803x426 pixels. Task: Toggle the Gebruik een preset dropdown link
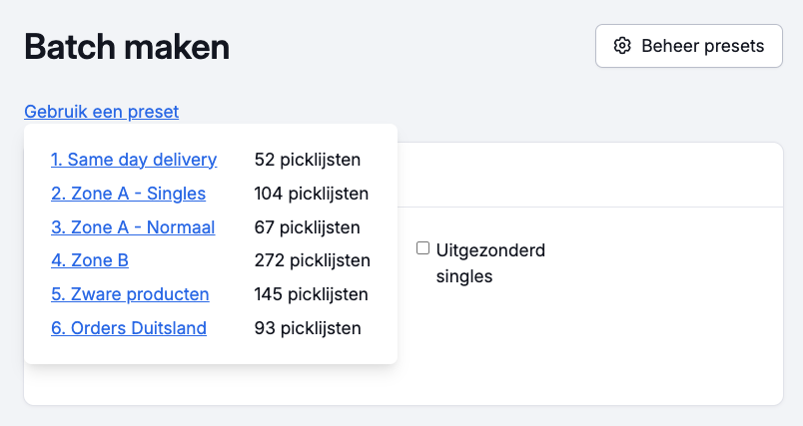tap(102, 112)
